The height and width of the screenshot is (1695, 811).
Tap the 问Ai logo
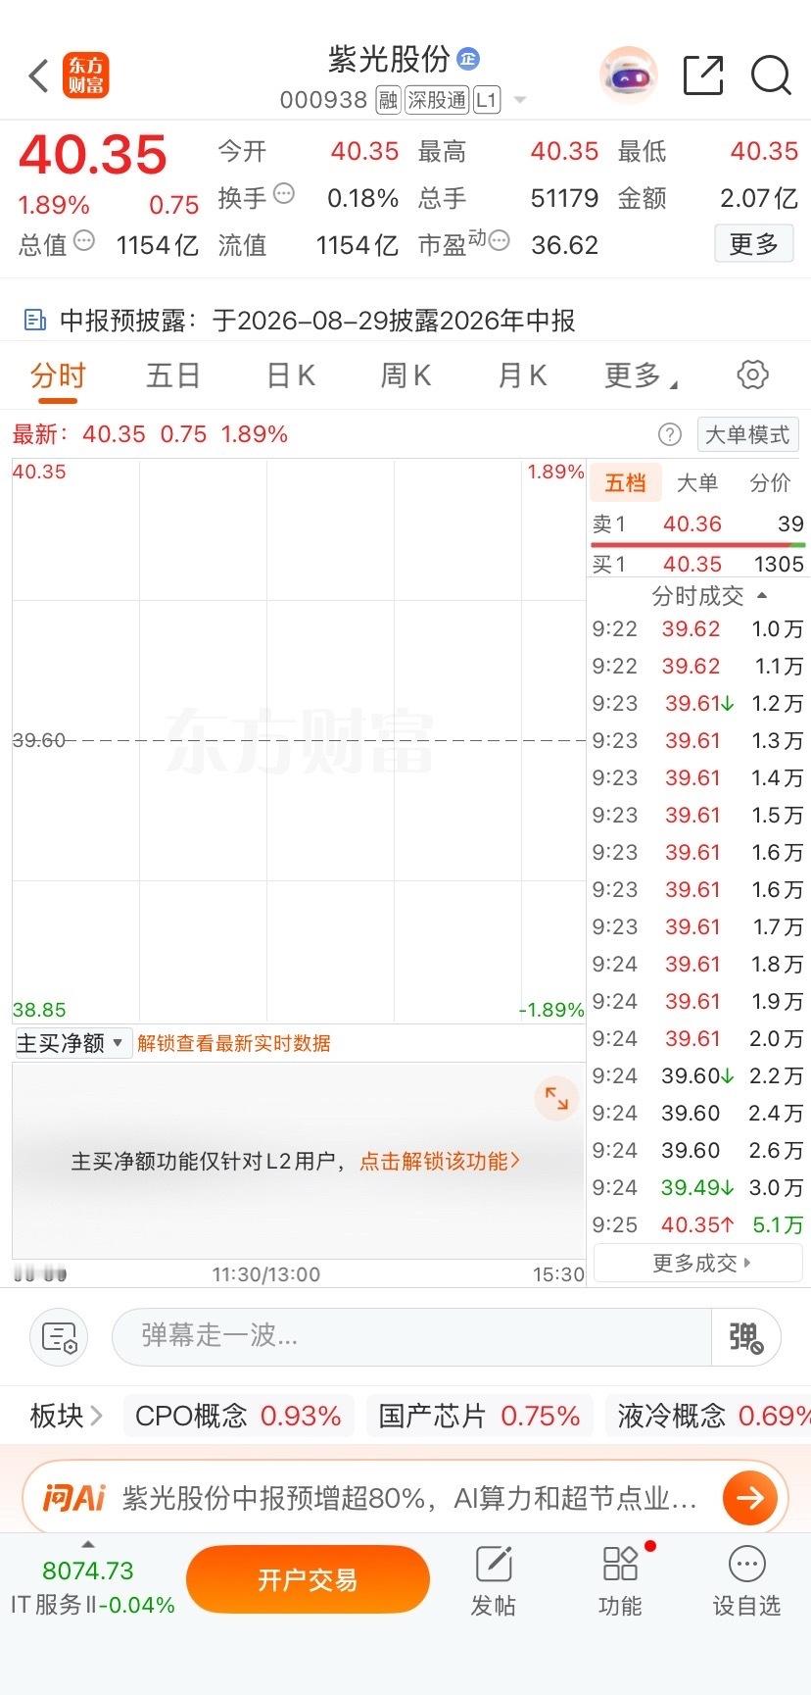point(73,1497)
